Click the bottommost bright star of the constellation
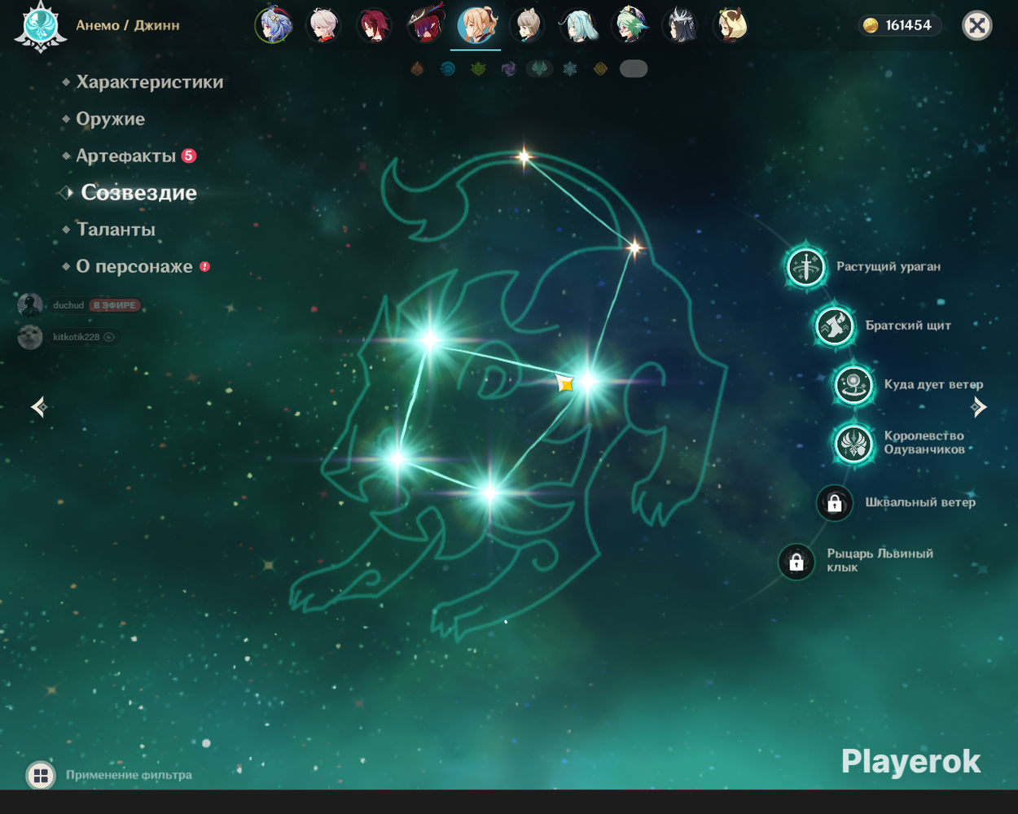 point(489,492)
